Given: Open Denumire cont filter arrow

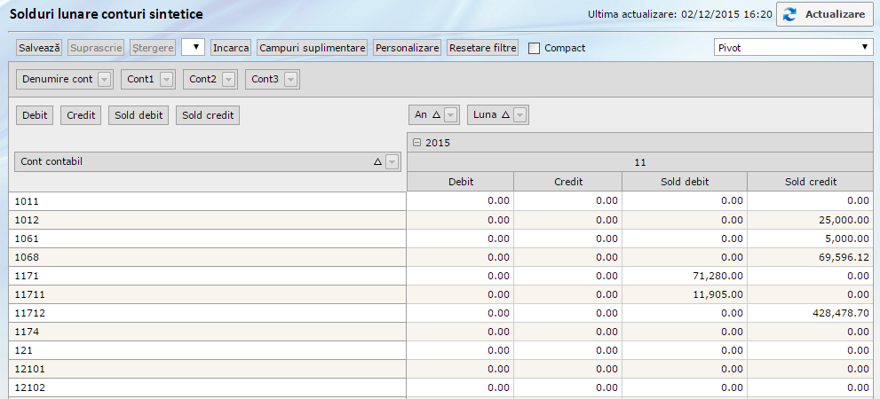Looking at the screenshot, I should click(105, 80).
